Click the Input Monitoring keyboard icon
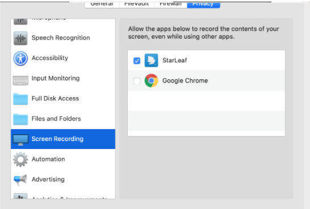The height and width of the screenshot is (209, 310). (20, 80)
